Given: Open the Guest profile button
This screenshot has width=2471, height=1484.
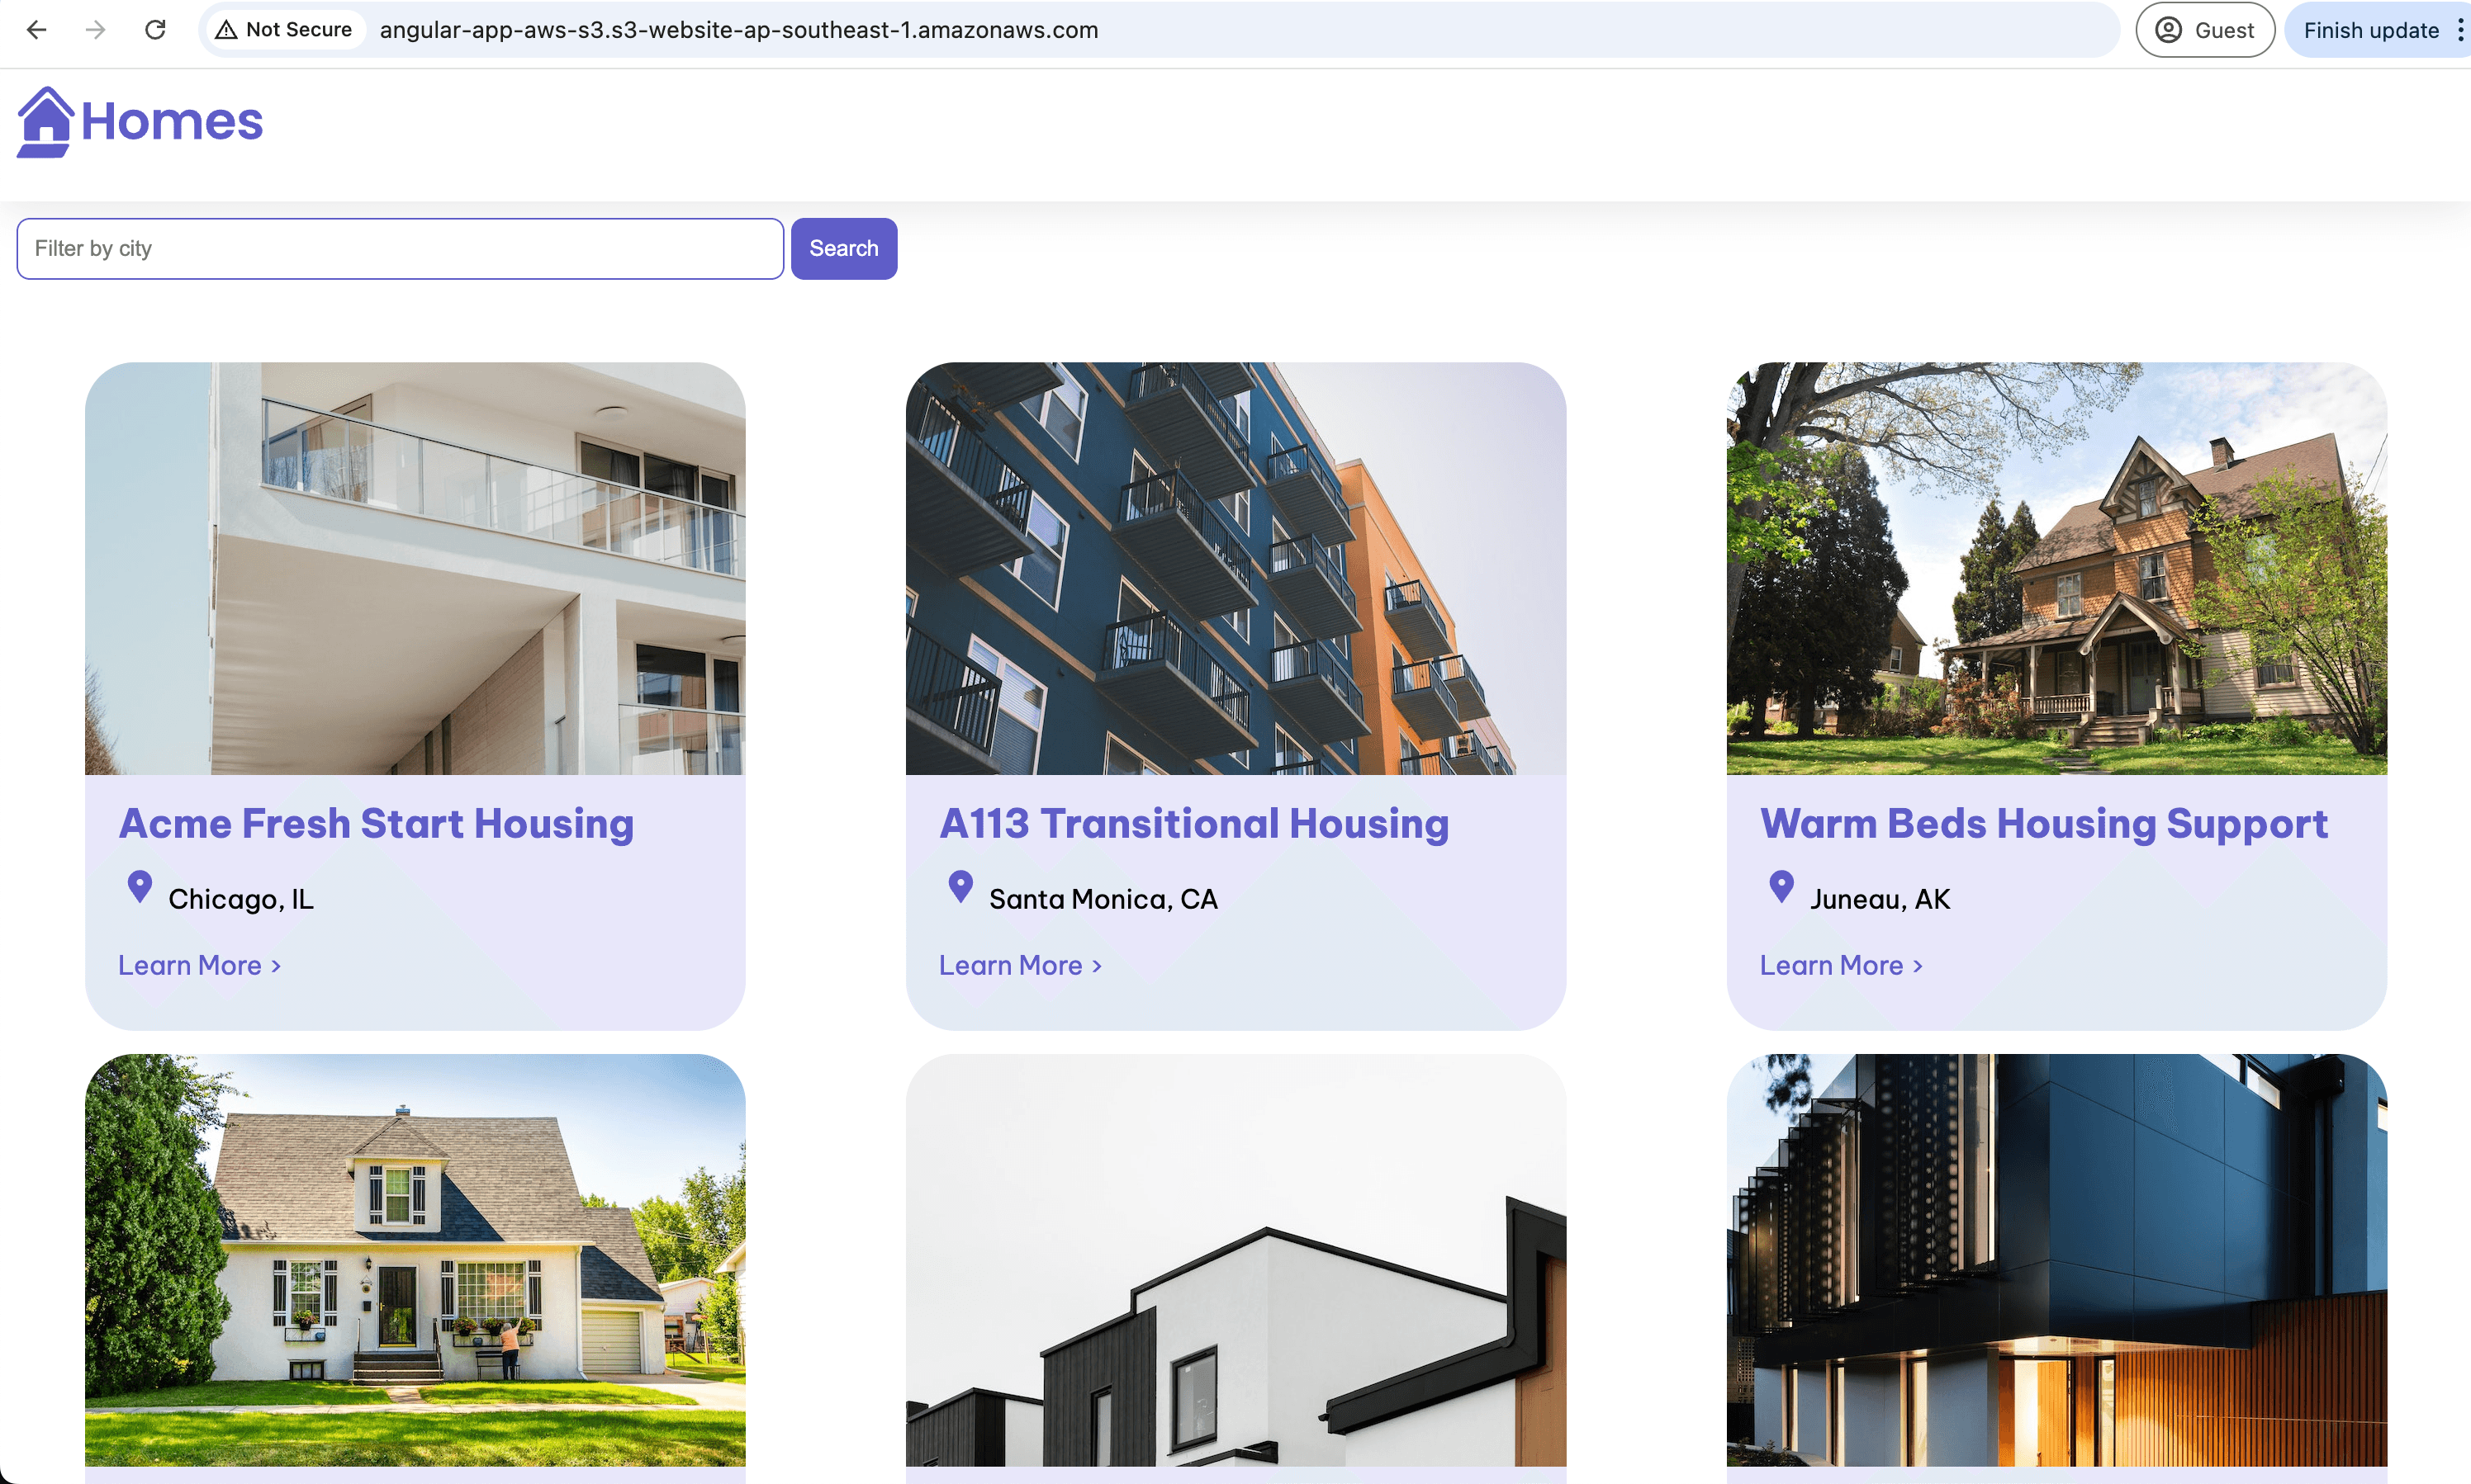Looking at the screenshot, I should click(x=2205, y=30).
